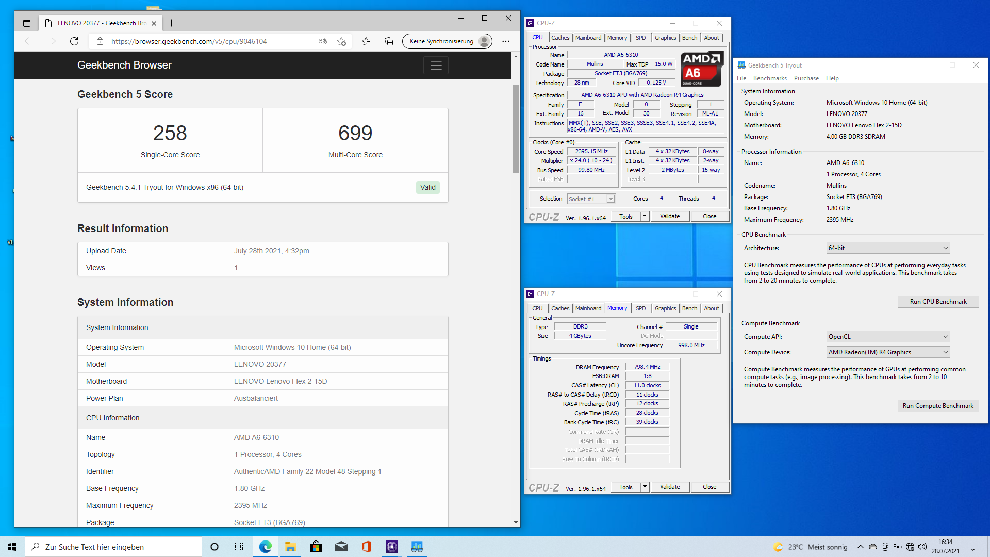The image size is (990, 557).
Task: Open About tab in upper CPU-Z window
Action: pyautogui.click(x=712, y=38)
